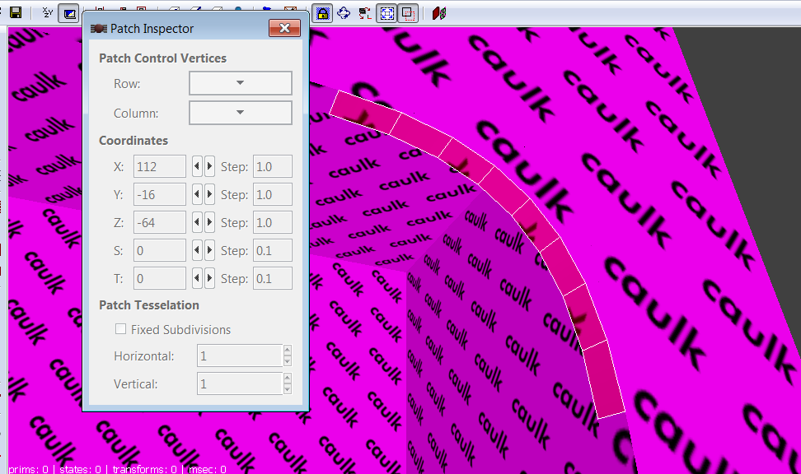This screenshot has width=801, height=474.
Task: Decrease S value with left arrow
Action: point(197,250)
